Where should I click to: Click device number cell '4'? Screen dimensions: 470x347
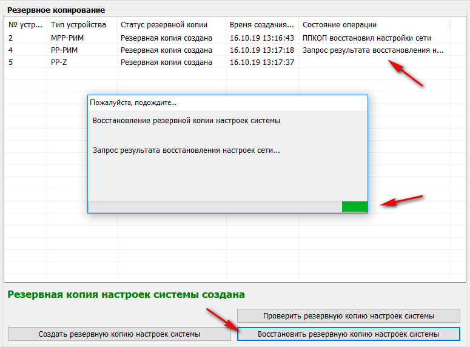point(11,50)
